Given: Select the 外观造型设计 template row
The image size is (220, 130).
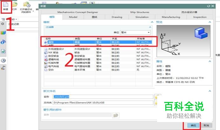Looking at the screenshot, I should tap(98, 49).
